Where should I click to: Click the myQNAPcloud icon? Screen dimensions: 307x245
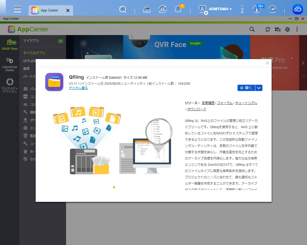(298, 9)
